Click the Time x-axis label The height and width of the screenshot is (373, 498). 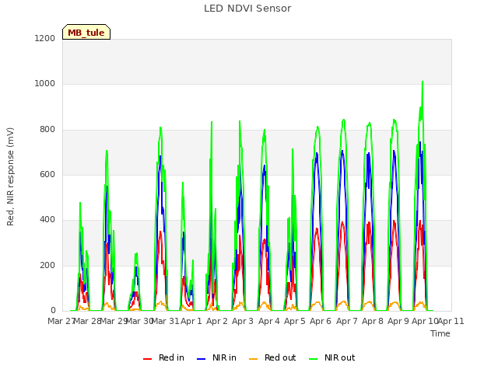coord(440,333)
